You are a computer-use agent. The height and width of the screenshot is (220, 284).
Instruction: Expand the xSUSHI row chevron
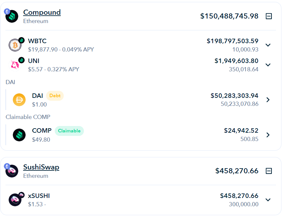tap(268, 200)
